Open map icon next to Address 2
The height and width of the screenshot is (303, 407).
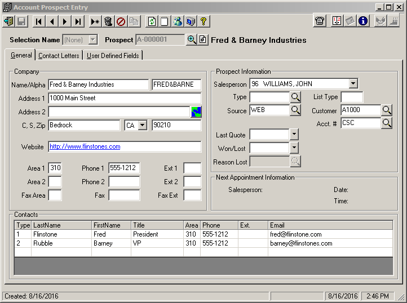pyautogui.click(x=196, y=112)
